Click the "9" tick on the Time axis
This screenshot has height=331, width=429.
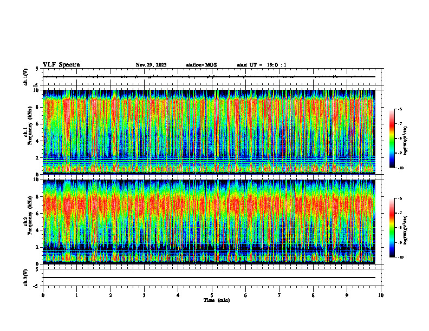click(x=347, y=295)
